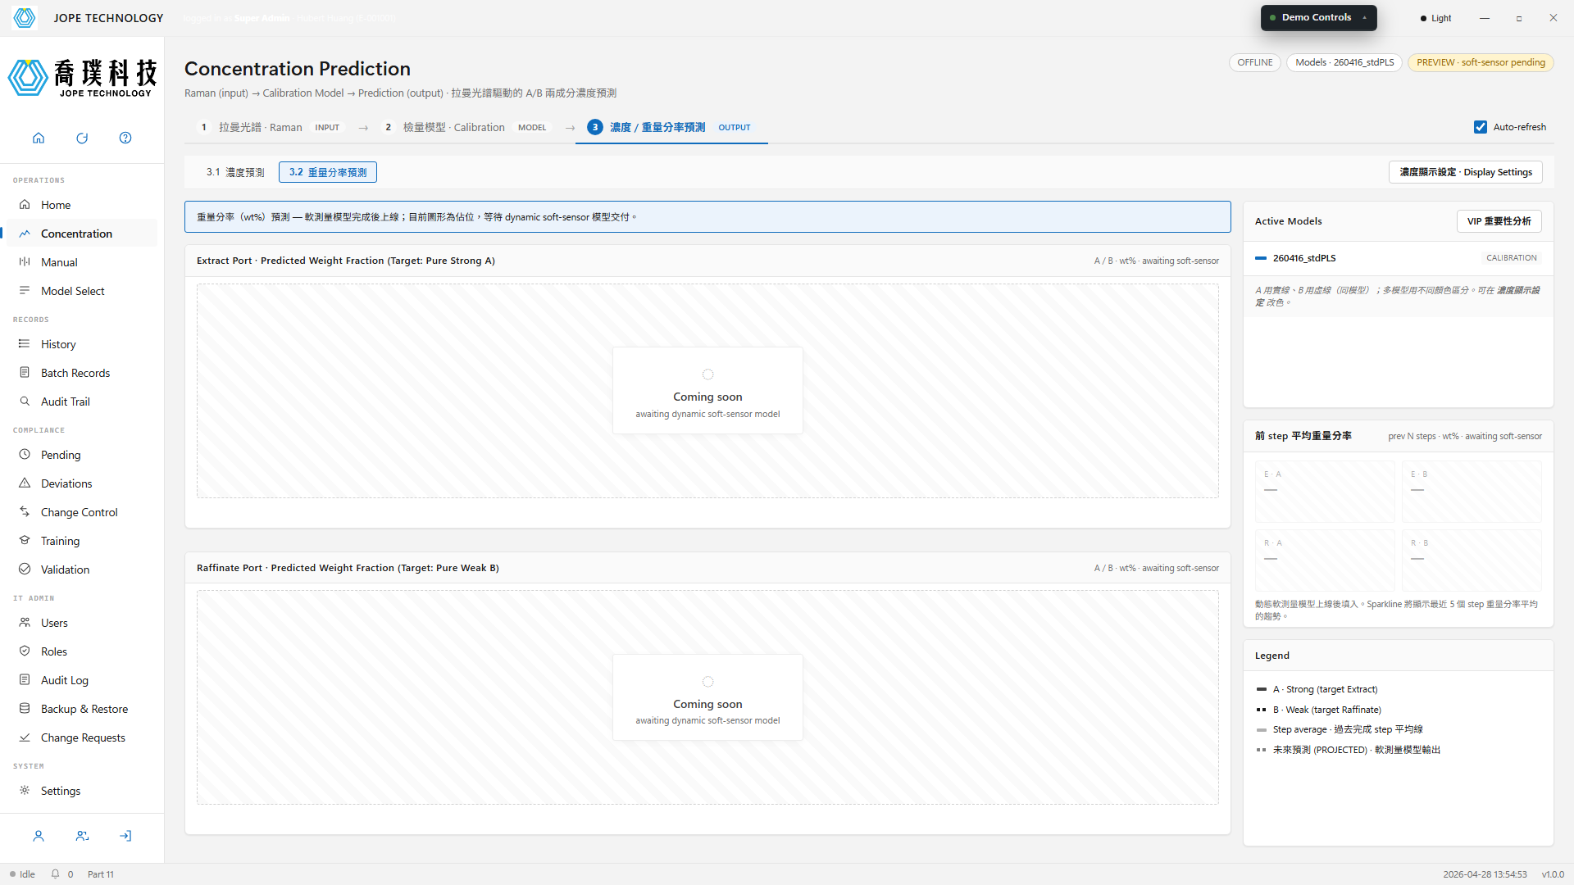Open Training page
This screenshot has width=1574, height=885.
pyautogui.click(x=82, y=541)
